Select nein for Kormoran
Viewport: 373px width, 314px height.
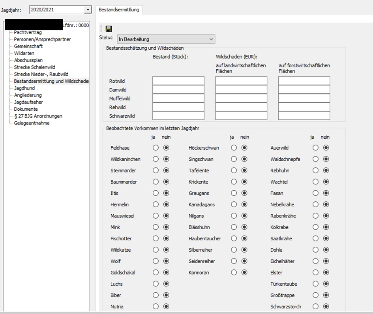pyautogui.click(x=245, y=272)
